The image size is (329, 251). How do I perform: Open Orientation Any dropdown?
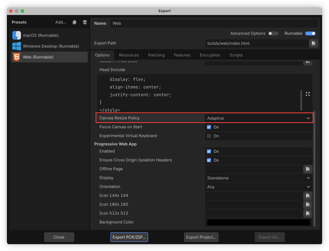click(258, 187)
